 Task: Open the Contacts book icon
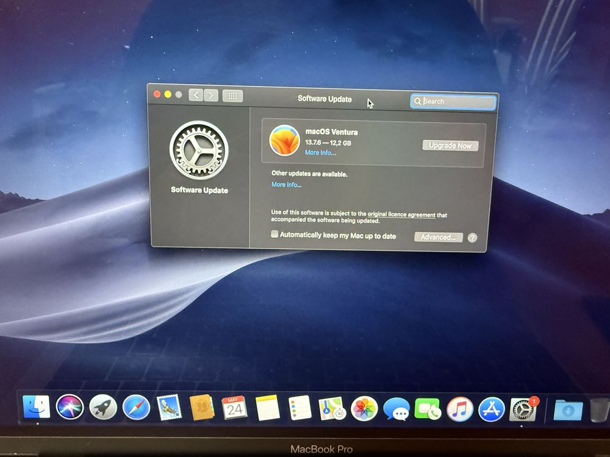201,408
